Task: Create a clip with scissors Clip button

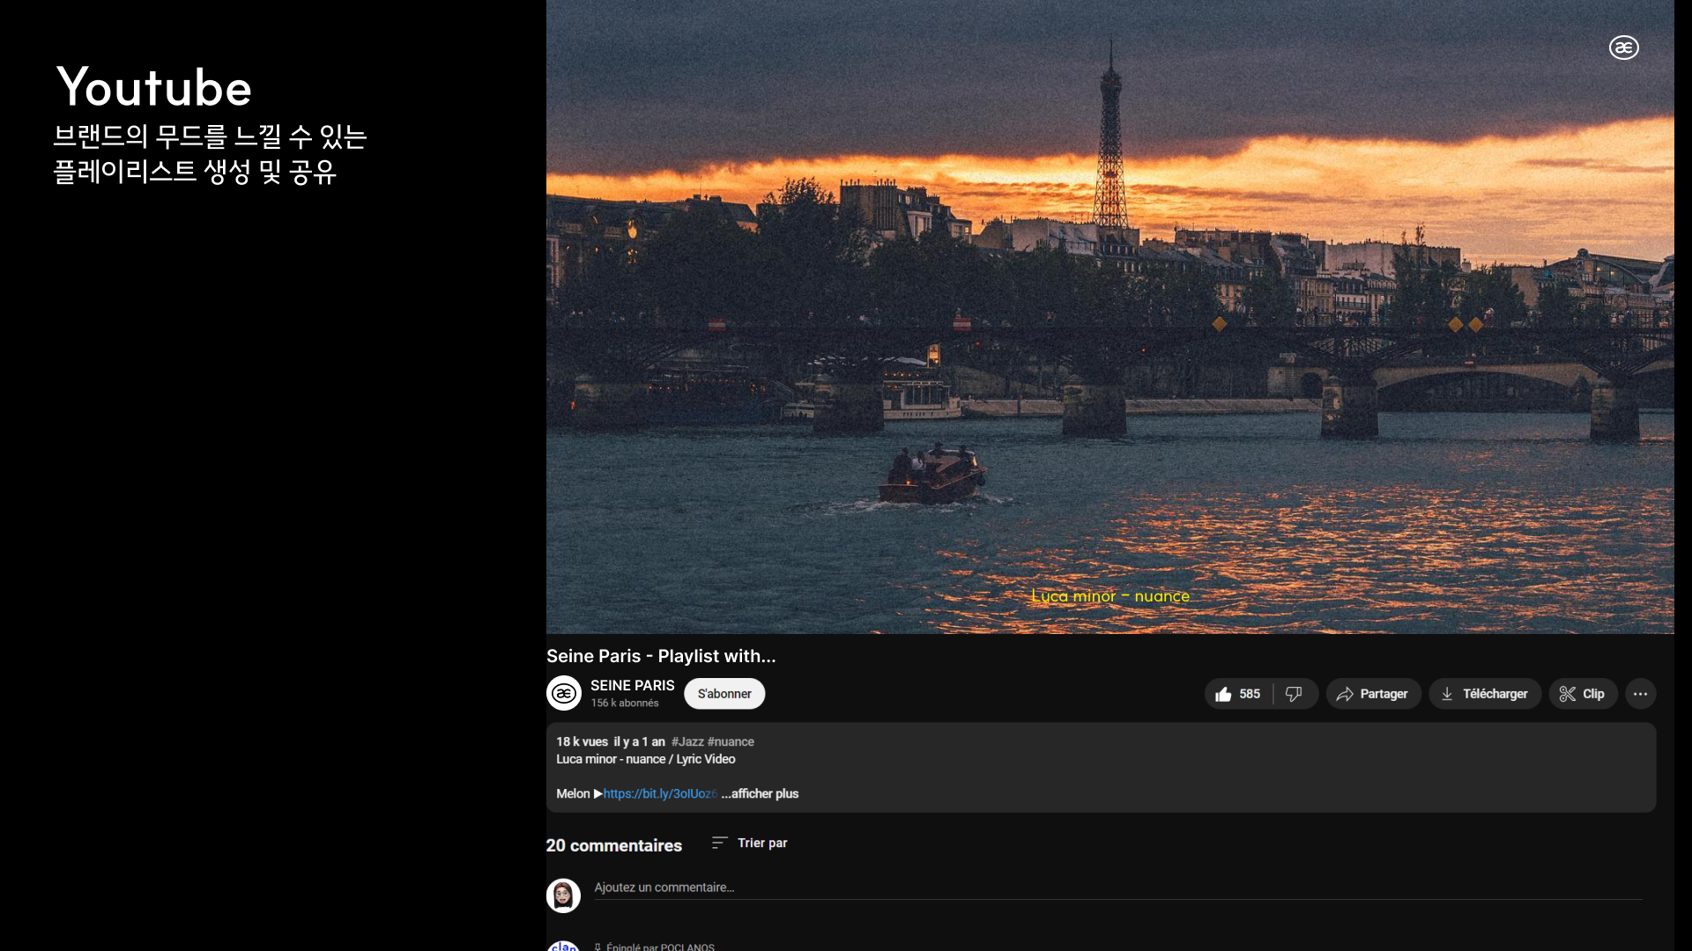Action: tap(1582, 694)
